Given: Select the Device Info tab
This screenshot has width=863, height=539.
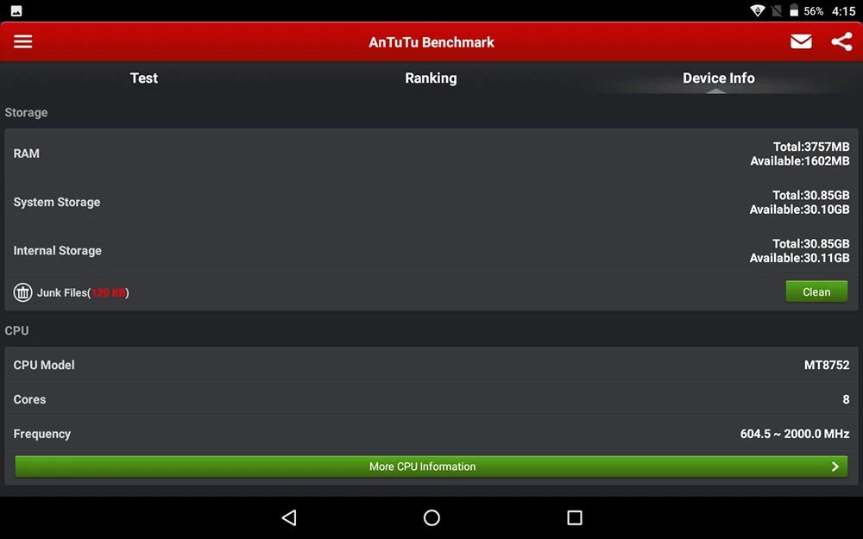Looking at the screenshot, I should tap(718, 78).
